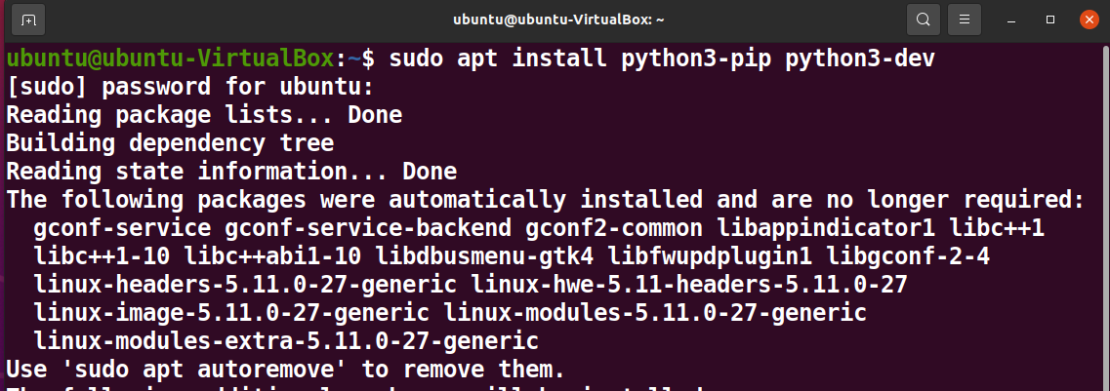The width and height of the screenshot is (1110, 391).
Task: Close the terminal with orange X
Action: click(1089, 20)
